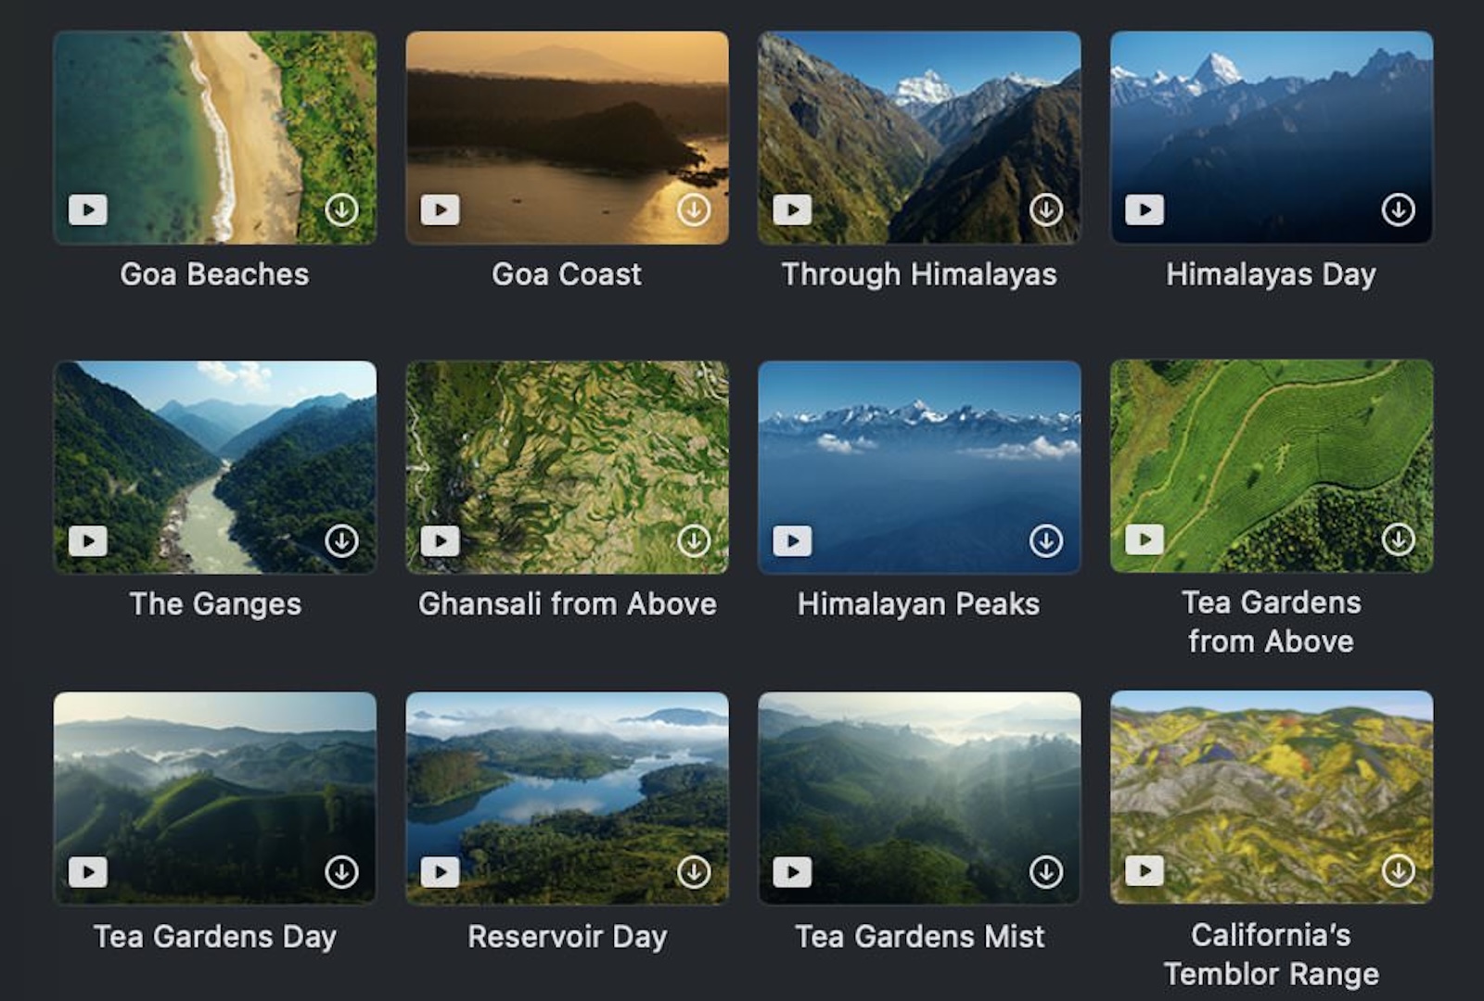Click the Reservoir Day title
Screen dimensions: 1484x1001
click(x=568, y=937)
